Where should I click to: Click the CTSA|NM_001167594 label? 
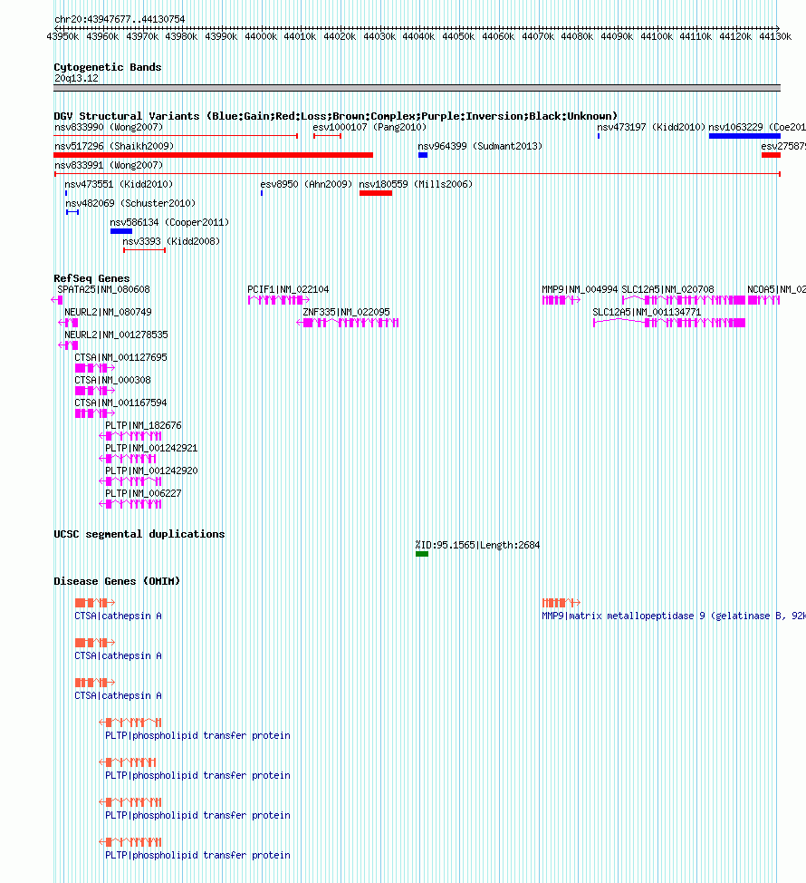[121, 403]
